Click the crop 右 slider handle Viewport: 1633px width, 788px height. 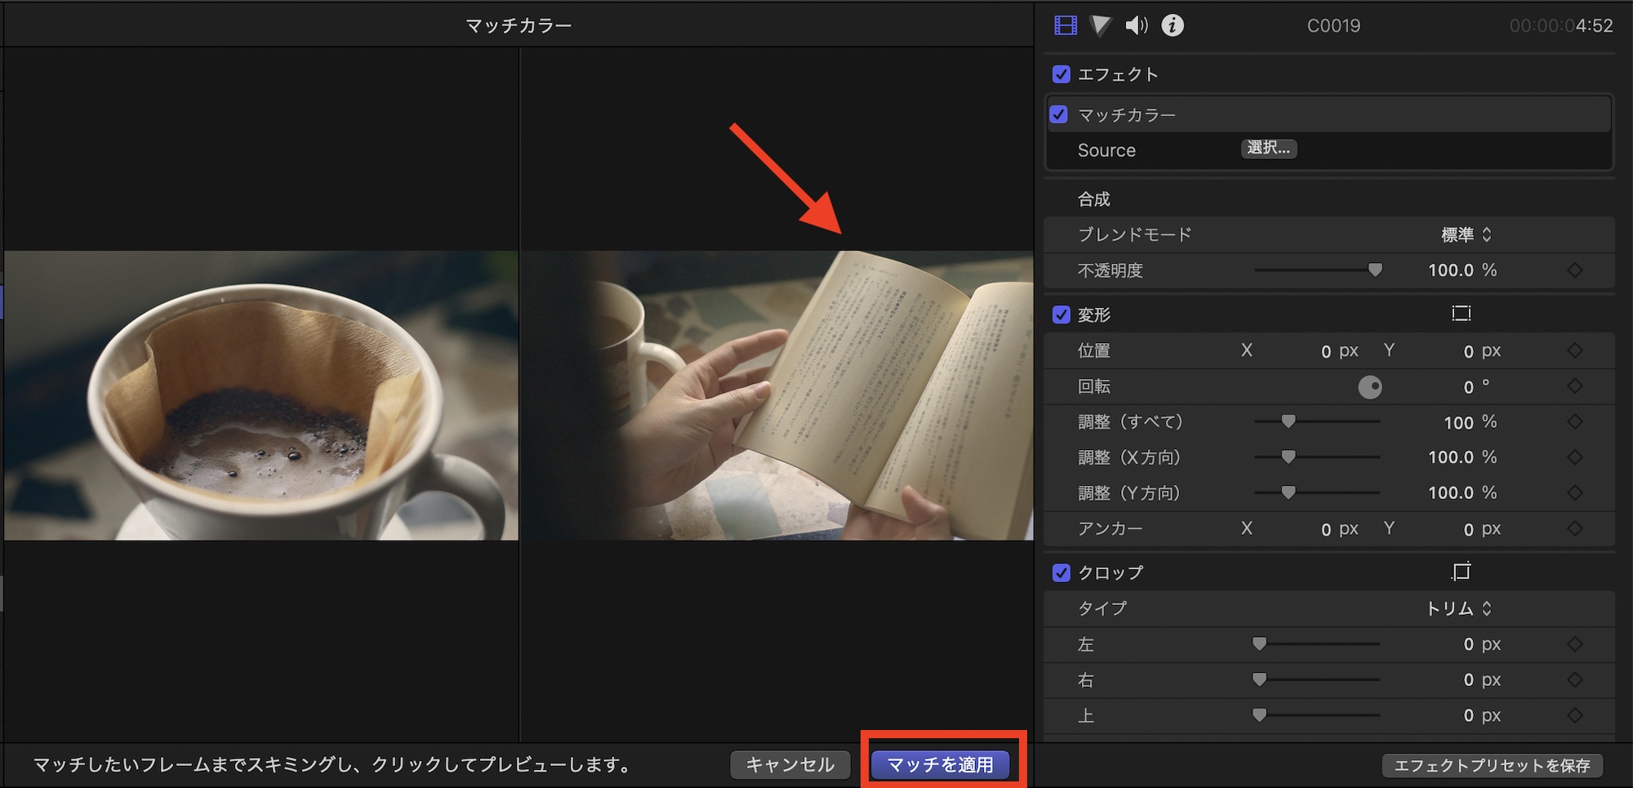(x=1259, y=679)
